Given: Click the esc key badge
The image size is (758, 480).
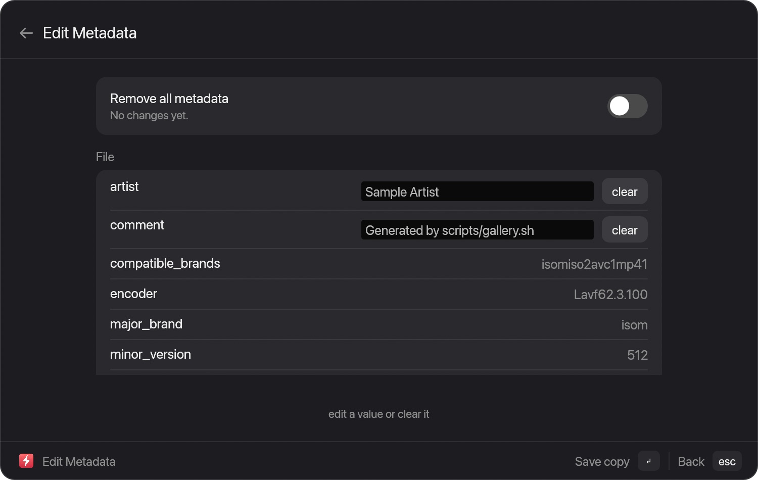Looking at the screenshot, I should click(727, 461).
